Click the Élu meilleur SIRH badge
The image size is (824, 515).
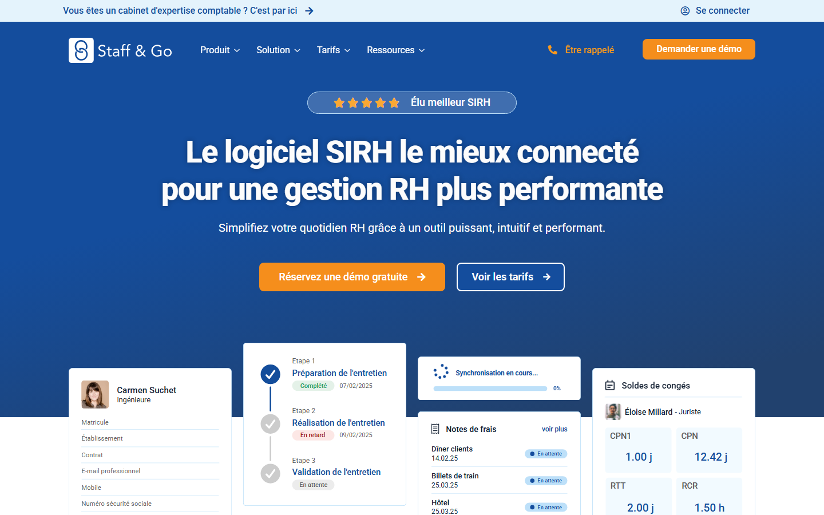point(412,102)
